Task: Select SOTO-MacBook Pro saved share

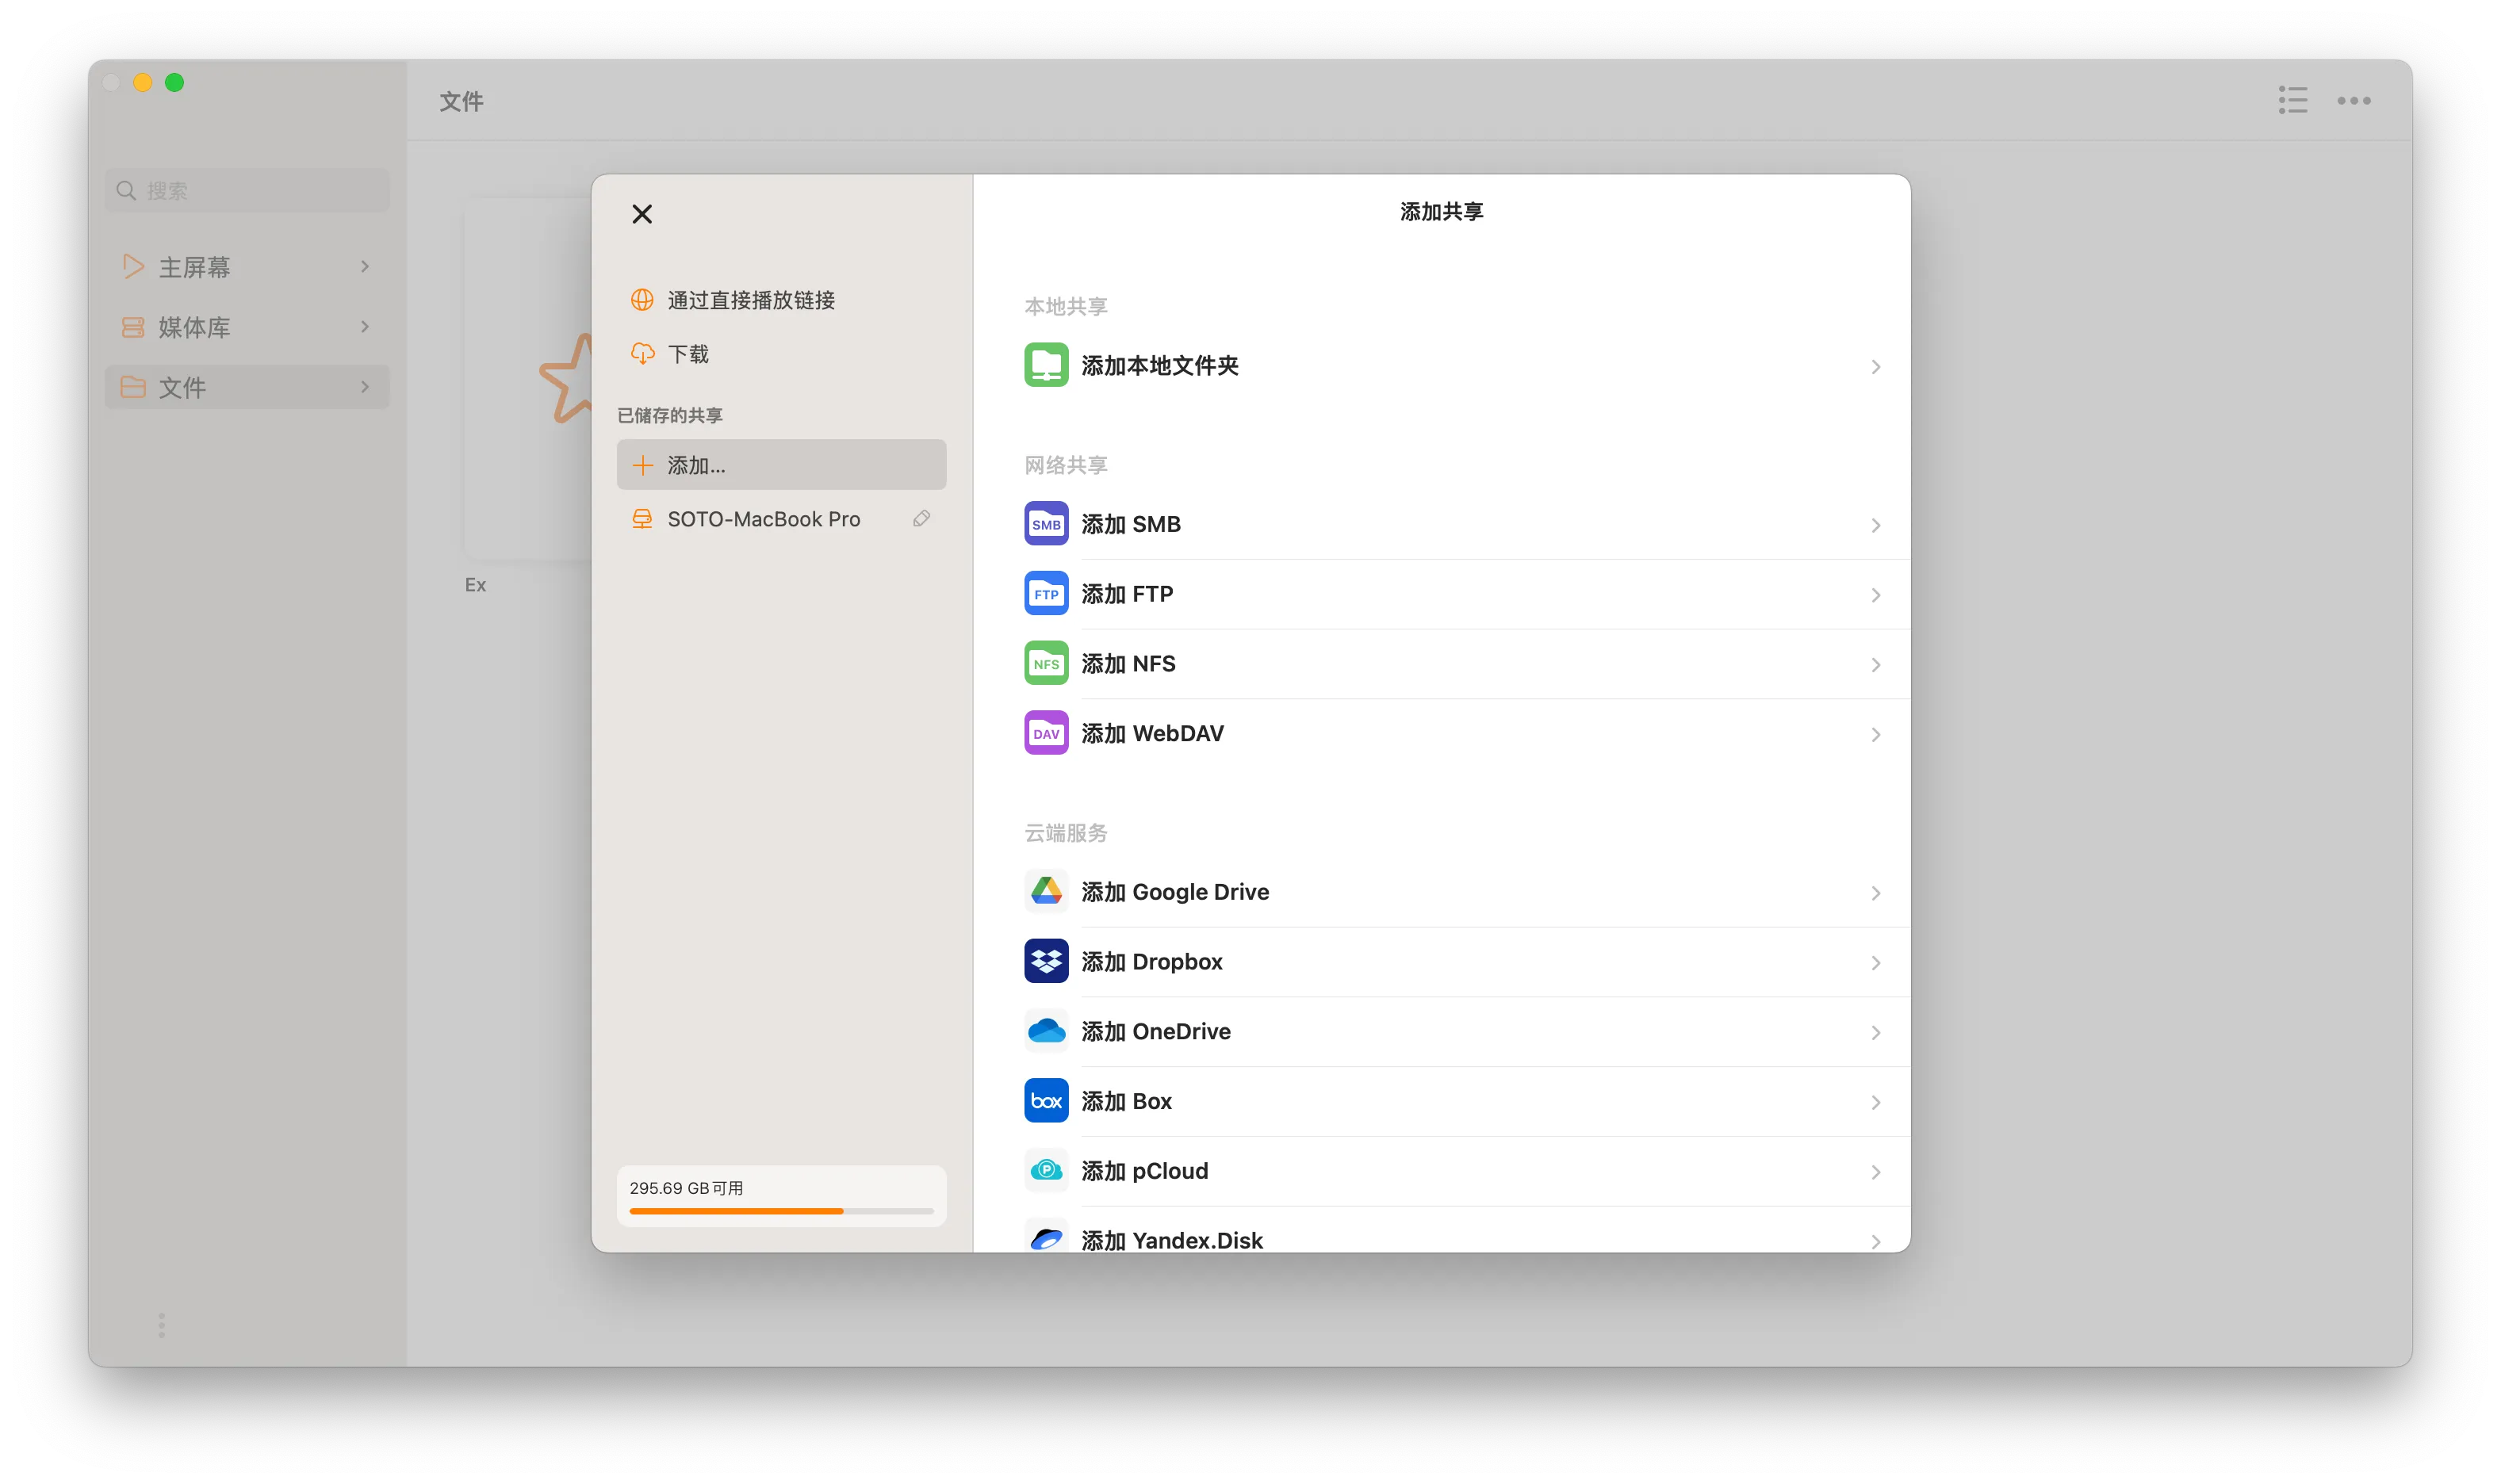Action: tap(781, 518)
